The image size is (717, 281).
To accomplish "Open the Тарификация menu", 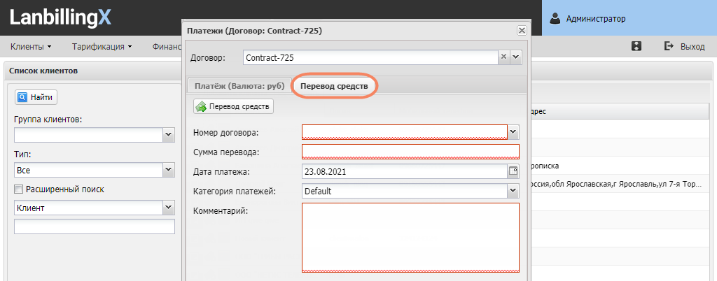I will pyautogui.click(x=102, y=47).
